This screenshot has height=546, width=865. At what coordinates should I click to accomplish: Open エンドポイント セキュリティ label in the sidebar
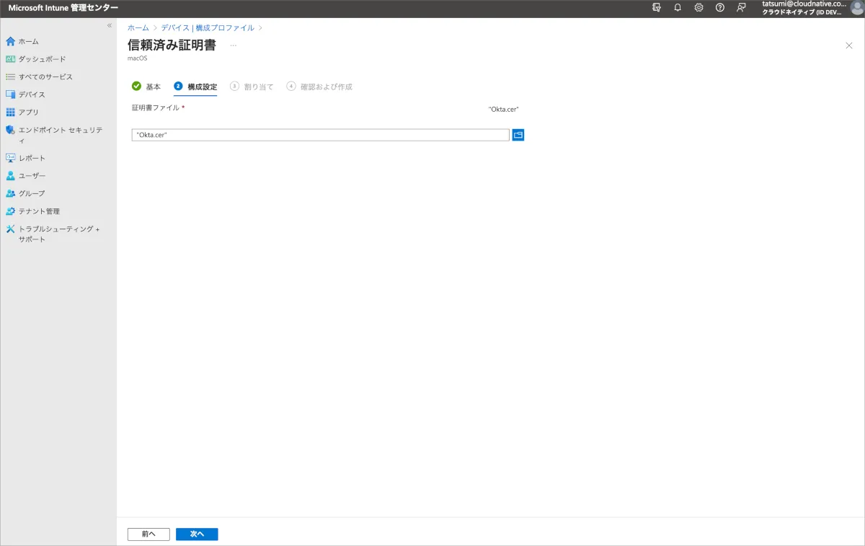pos(61,135)
